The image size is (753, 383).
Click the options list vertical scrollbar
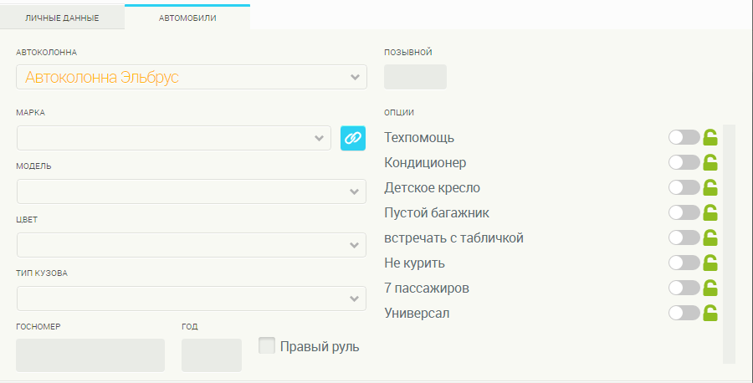click(x=729, y=243)
